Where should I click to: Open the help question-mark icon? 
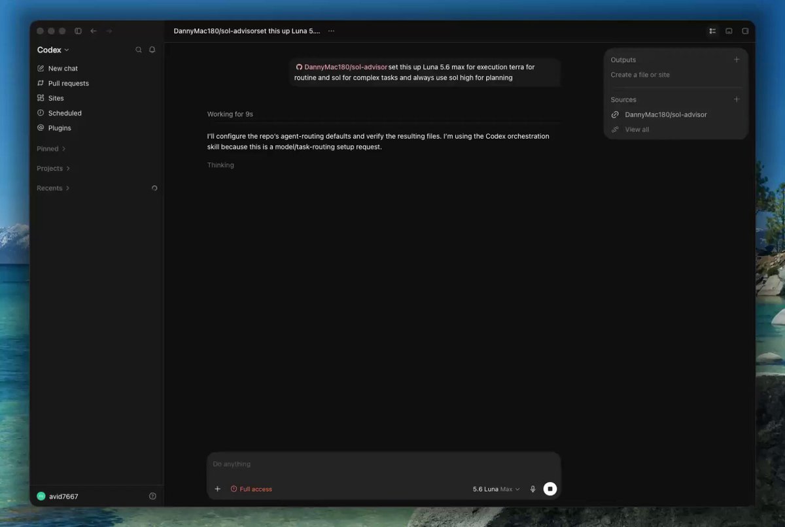click(152, 496)
